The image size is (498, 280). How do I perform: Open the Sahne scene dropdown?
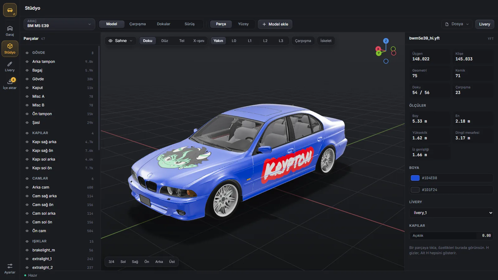[x=120, y=41]
